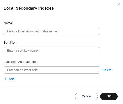Screen dimensions: 123x104
Task: Click the (Optional) Abstract Field label
Action: coord(20,62)
